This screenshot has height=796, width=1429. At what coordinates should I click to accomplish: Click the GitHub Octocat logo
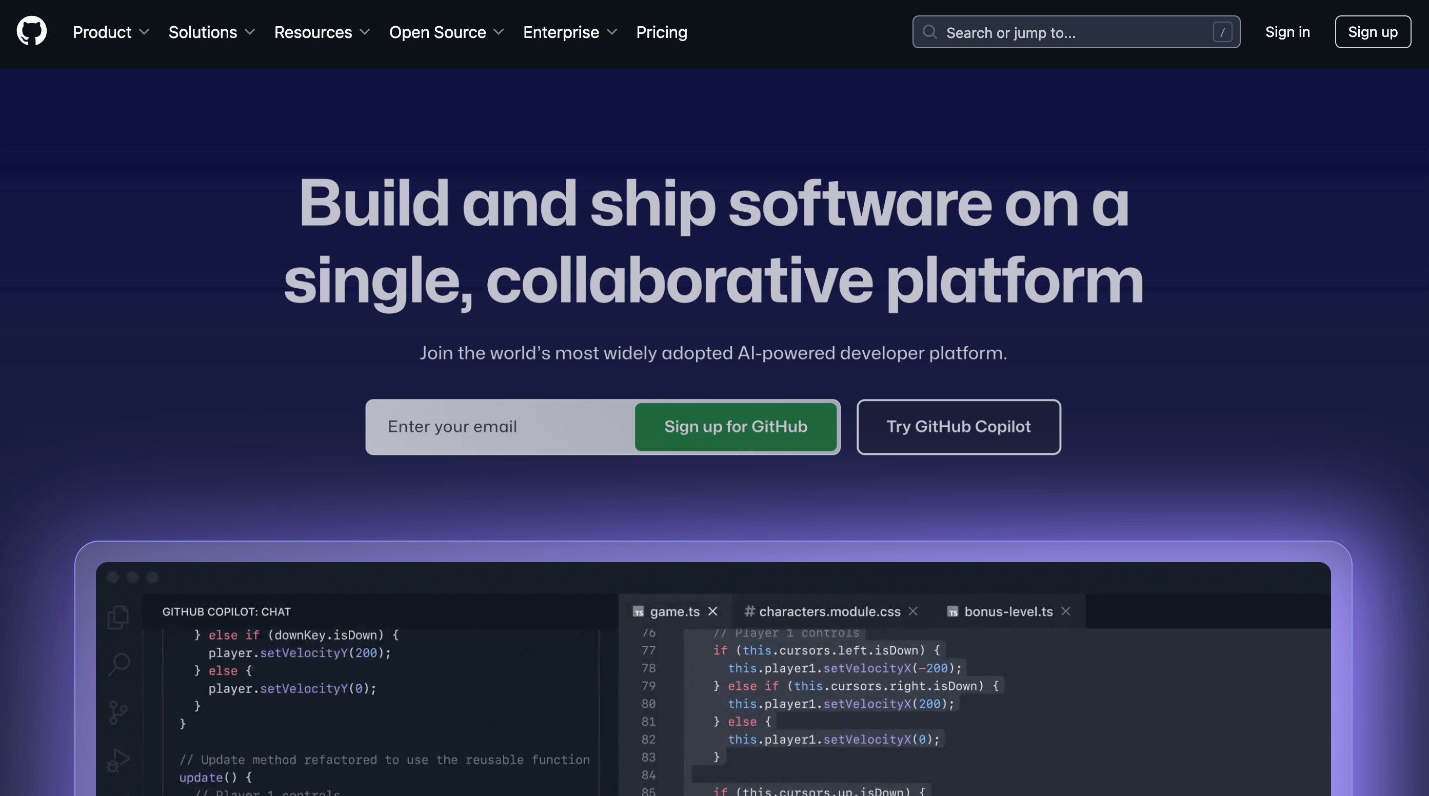tap(32, 31)
